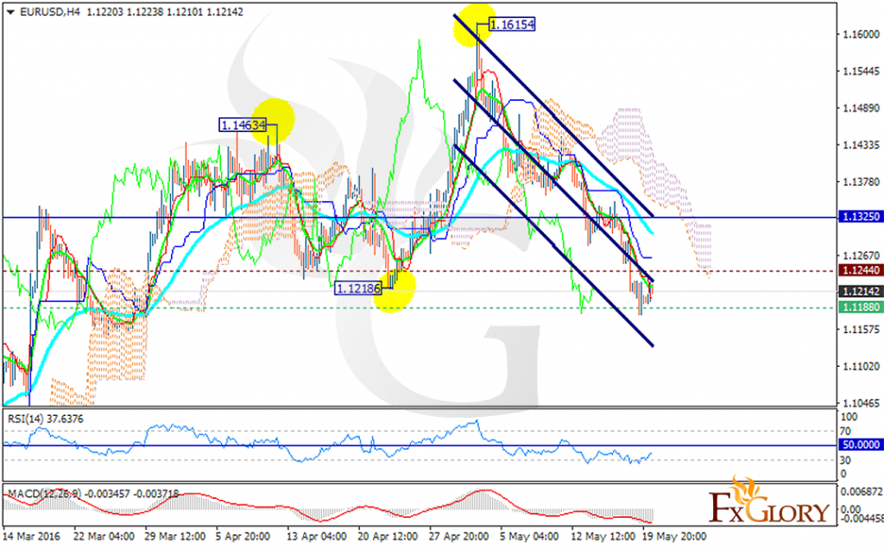Click the 1.15445 price axis value
This screenshot has height=549, width=884.
(x=862, y=72)
